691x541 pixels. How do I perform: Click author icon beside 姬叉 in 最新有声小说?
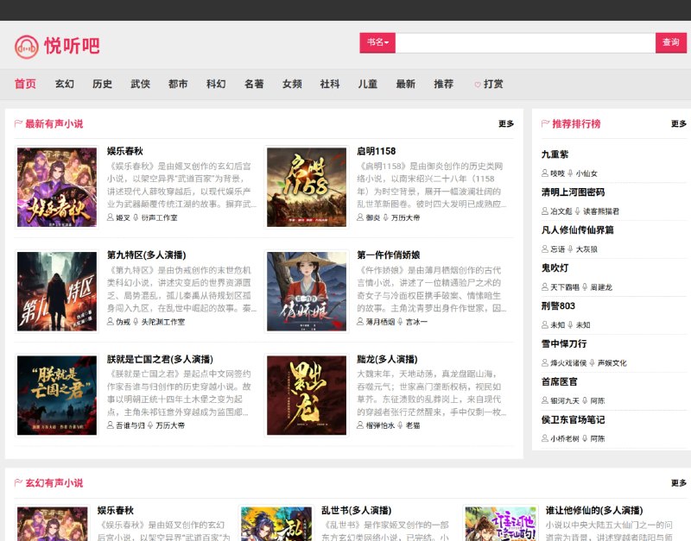[111, 217]
